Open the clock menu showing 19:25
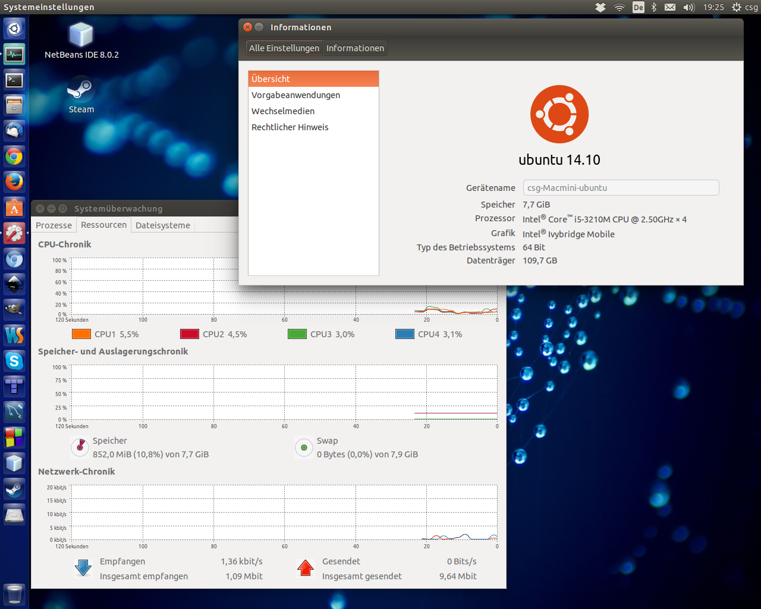The height and width of the screenshot is (609, 761). tap(713, 7)
